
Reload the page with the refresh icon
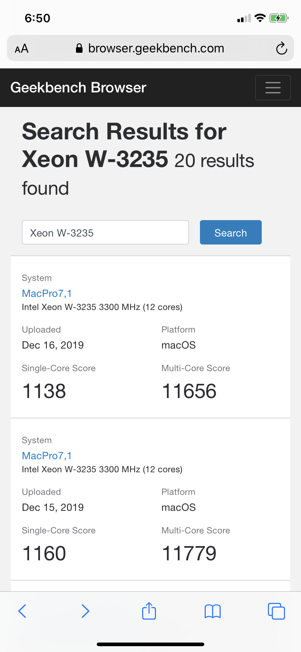coord(281,48)
